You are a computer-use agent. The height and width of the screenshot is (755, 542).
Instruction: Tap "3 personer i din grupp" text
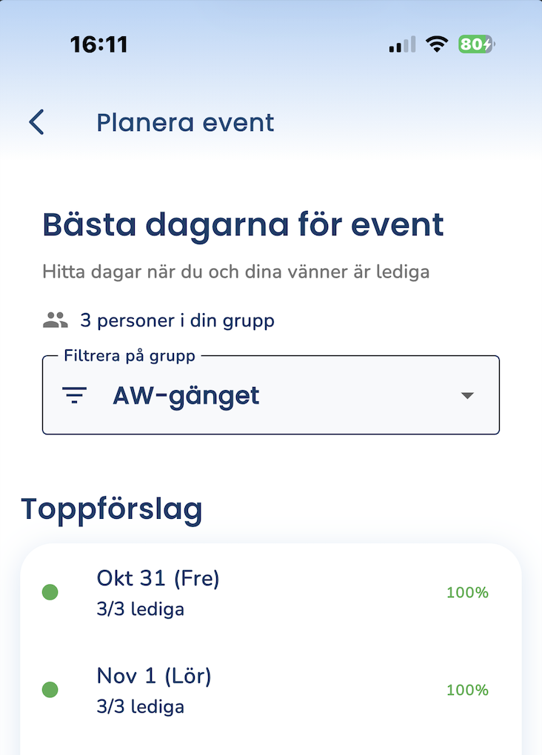[x=177, y=321]
